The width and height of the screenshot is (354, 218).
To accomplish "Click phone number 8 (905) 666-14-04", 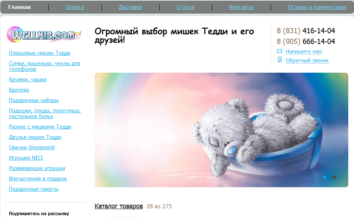I will tap(306, 42).
